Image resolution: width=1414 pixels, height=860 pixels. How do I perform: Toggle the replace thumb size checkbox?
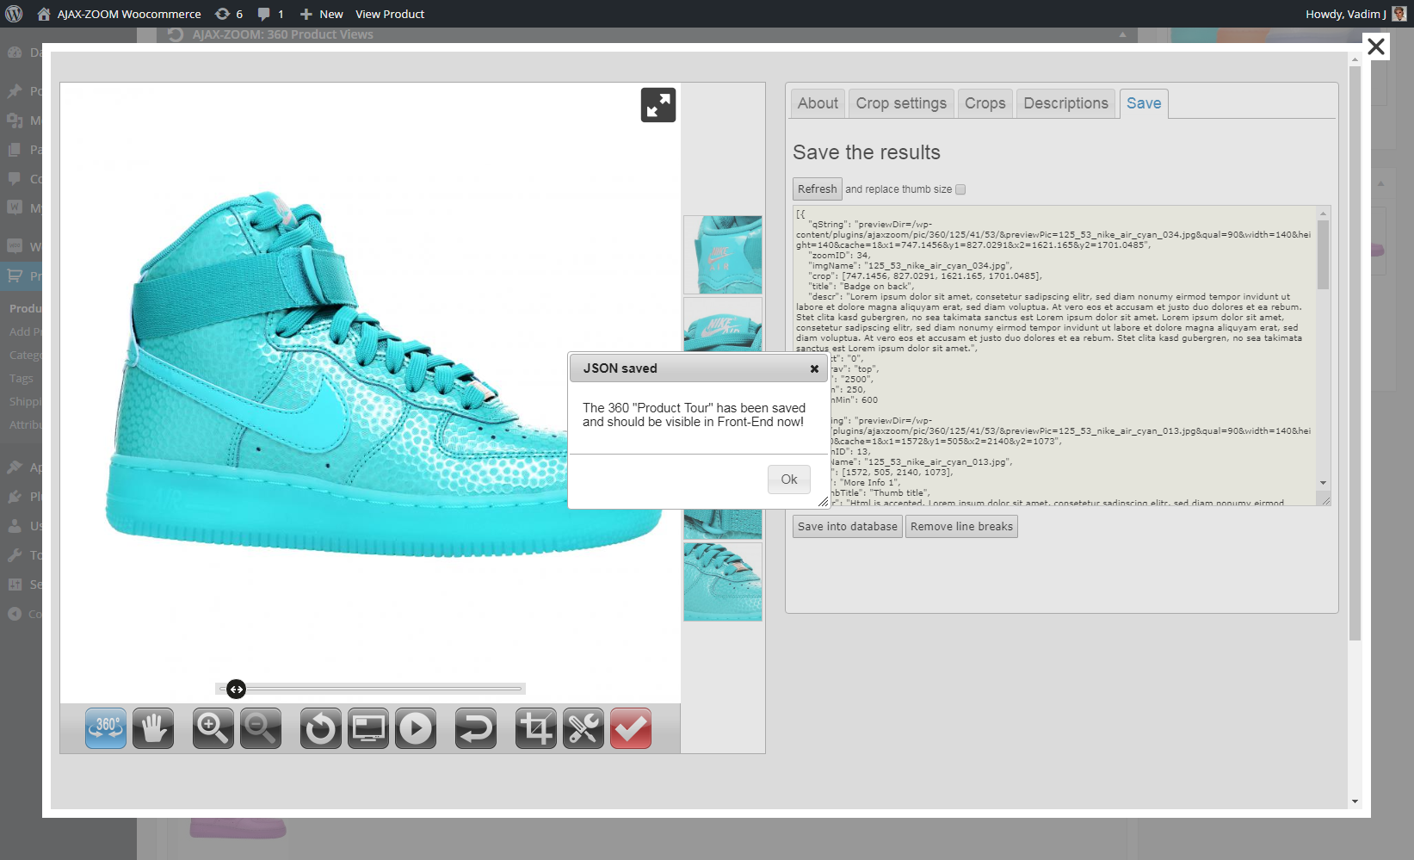coord(960,189)
